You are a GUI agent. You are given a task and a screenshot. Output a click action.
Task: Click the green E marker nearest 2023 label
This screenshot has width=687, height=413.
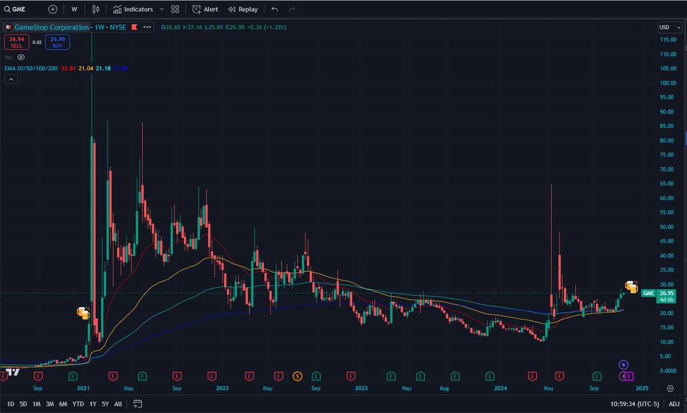[x=391, y=376]
